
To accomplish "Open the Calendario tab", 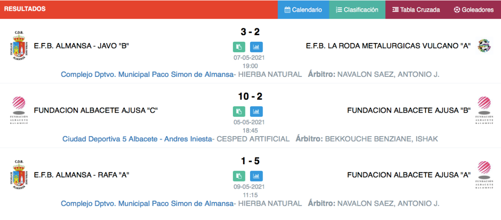I will point(304,10).
